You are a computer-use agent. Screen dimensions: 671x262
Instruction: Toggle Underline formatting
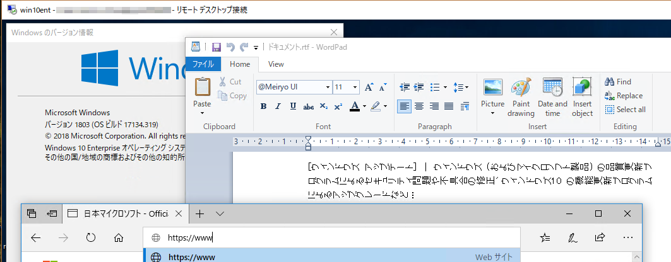click(x=293, y=106)
